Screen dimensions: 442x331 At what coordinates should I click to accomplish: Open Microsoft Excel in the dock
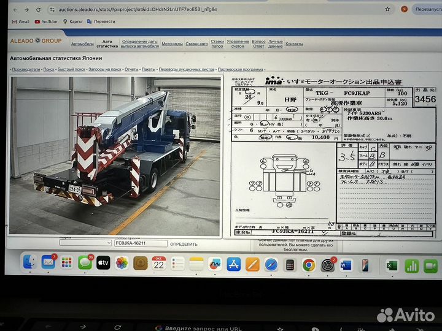392,265
